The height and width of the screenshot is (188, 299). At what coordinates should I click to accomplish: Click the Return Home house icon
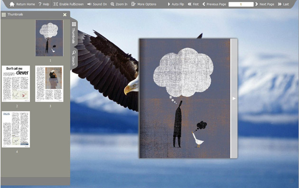(12, 4)
